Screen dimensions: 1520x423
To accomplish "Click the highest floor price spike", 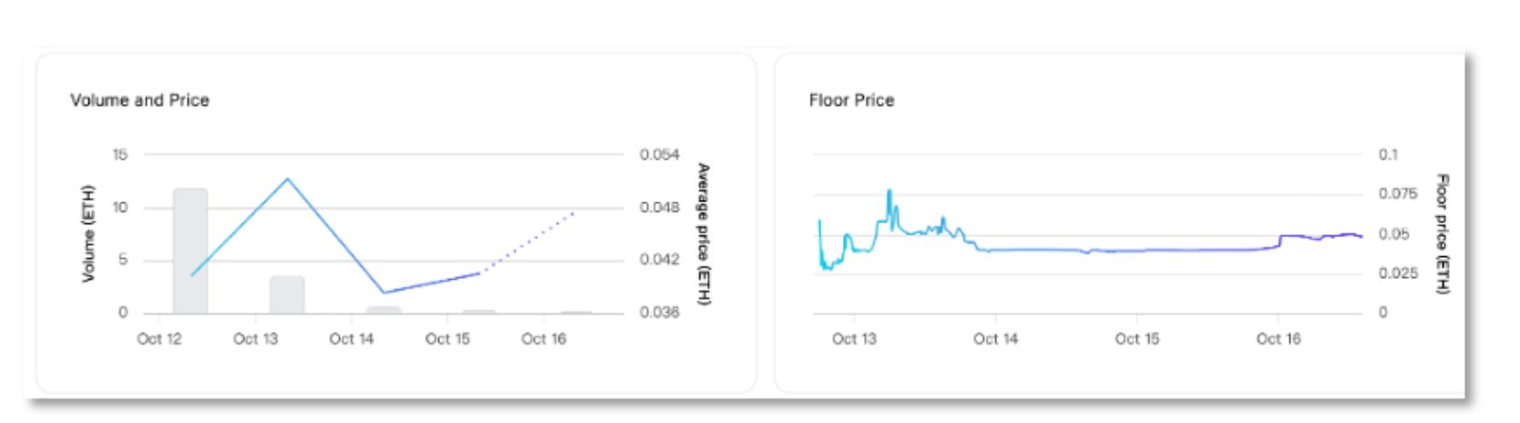I will point(889,191).
